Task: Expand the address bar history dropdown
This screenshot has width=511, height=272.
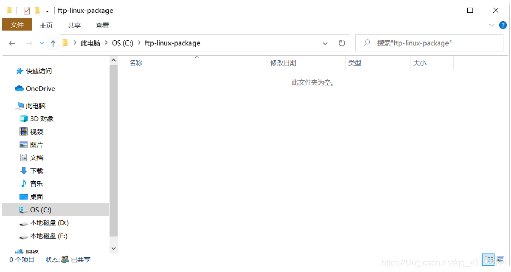Action: (x=325, y=43)
